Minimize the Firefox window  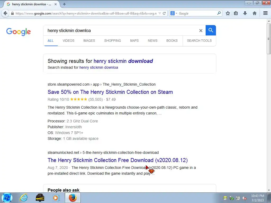pos(249,3)
